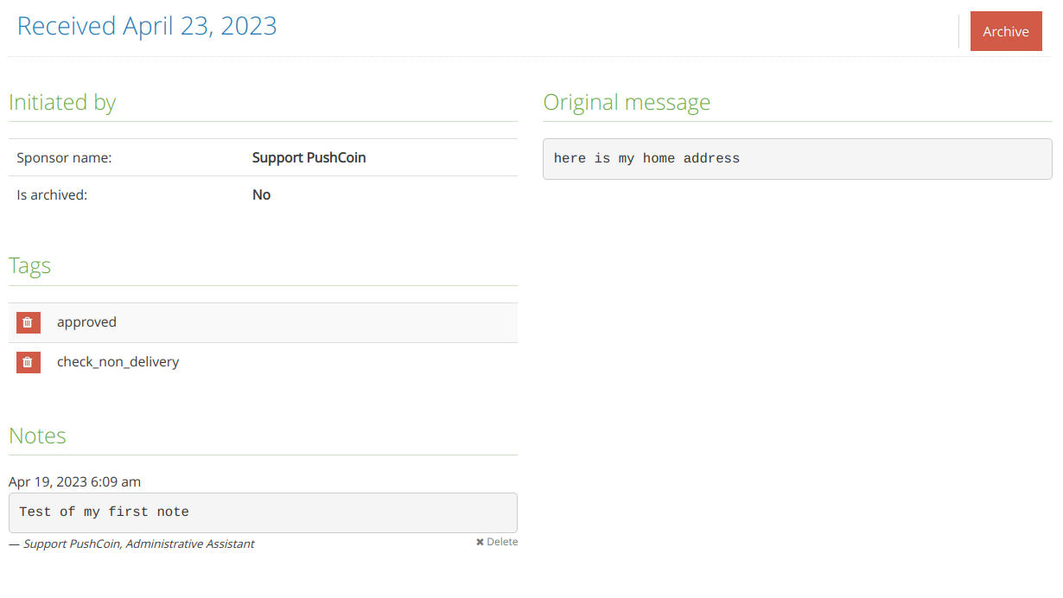This screenshot has width=1063, height=598.
Task: Click the original message box reading here is my home address
Action: pos(796,158)
